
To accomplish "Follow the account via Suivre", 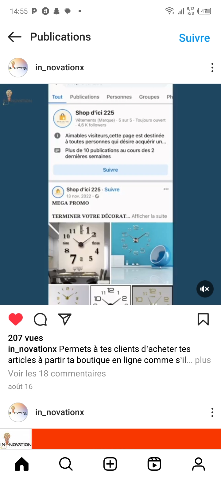I will point(195,38).
